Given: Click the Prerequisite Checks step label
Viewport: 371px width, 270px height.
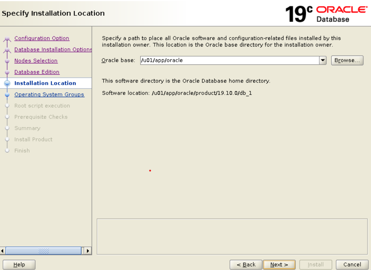Looking at the screenshot, I should (x=41, y=117).
